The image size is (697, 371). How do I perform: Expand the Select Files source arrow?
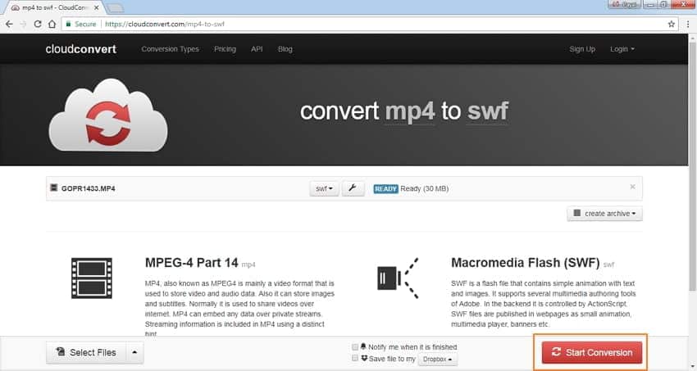coord(134,352)
